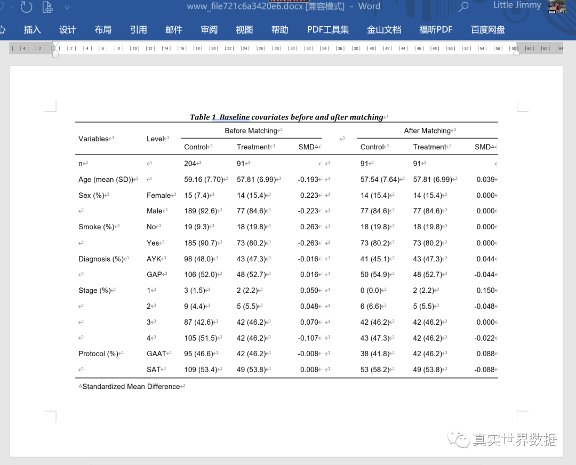Viewport: 576px width, 465px height.
Task: Click the user profile avatar picture
Action: point(557,6)
